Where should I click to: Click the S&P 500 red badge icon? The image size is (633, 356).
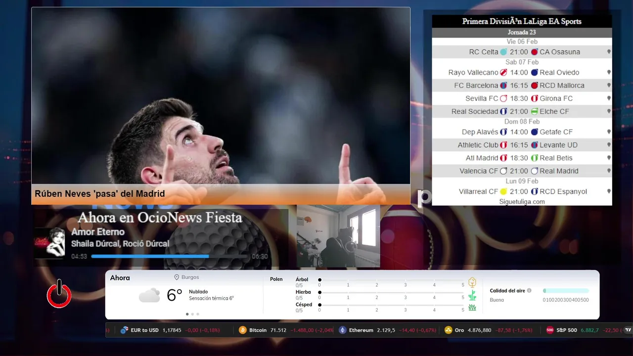(549, 330)
